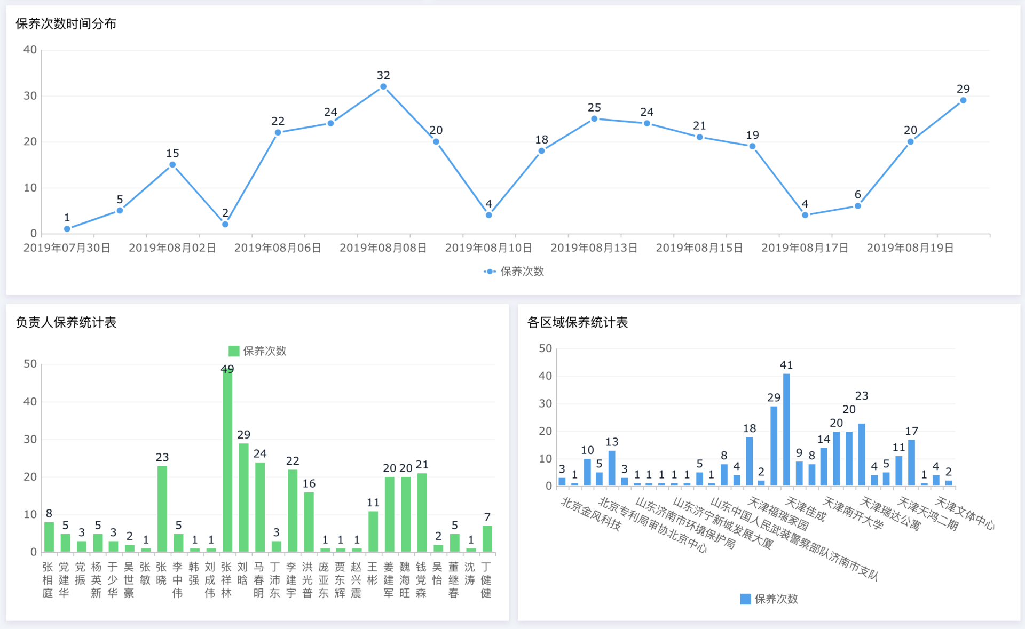Image resolution: width=1025 pixels, height=629 pixels.
Task: Select the tallest green bar labeled 49
Action: click(227, 460)
